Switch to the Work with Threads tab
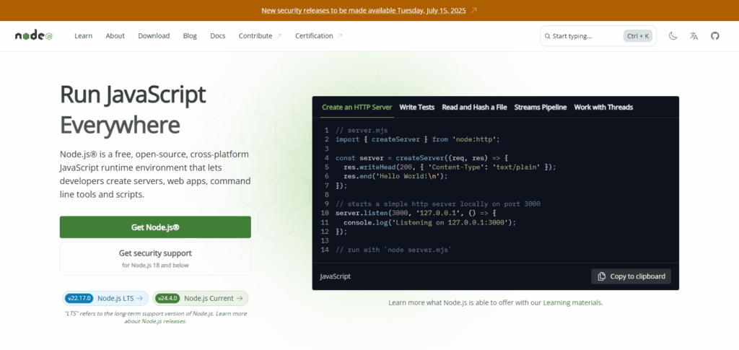 pos(603,108)
